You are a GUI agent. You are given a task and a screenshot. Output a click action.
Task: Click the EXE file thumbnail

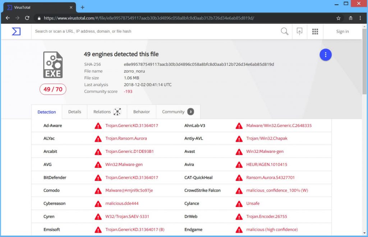pyautogui.click(x=52, y=65)
